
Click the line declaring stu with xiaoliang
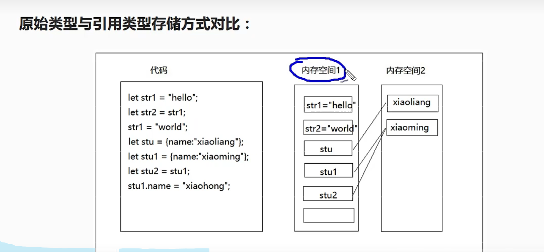point(186,142)
